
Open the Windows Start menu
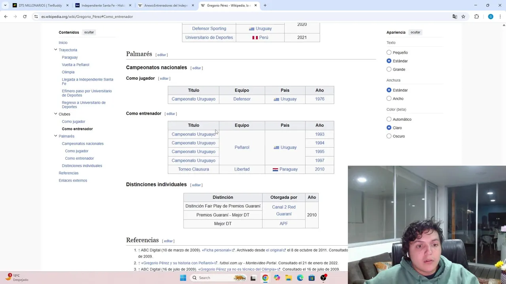[183, 278]
